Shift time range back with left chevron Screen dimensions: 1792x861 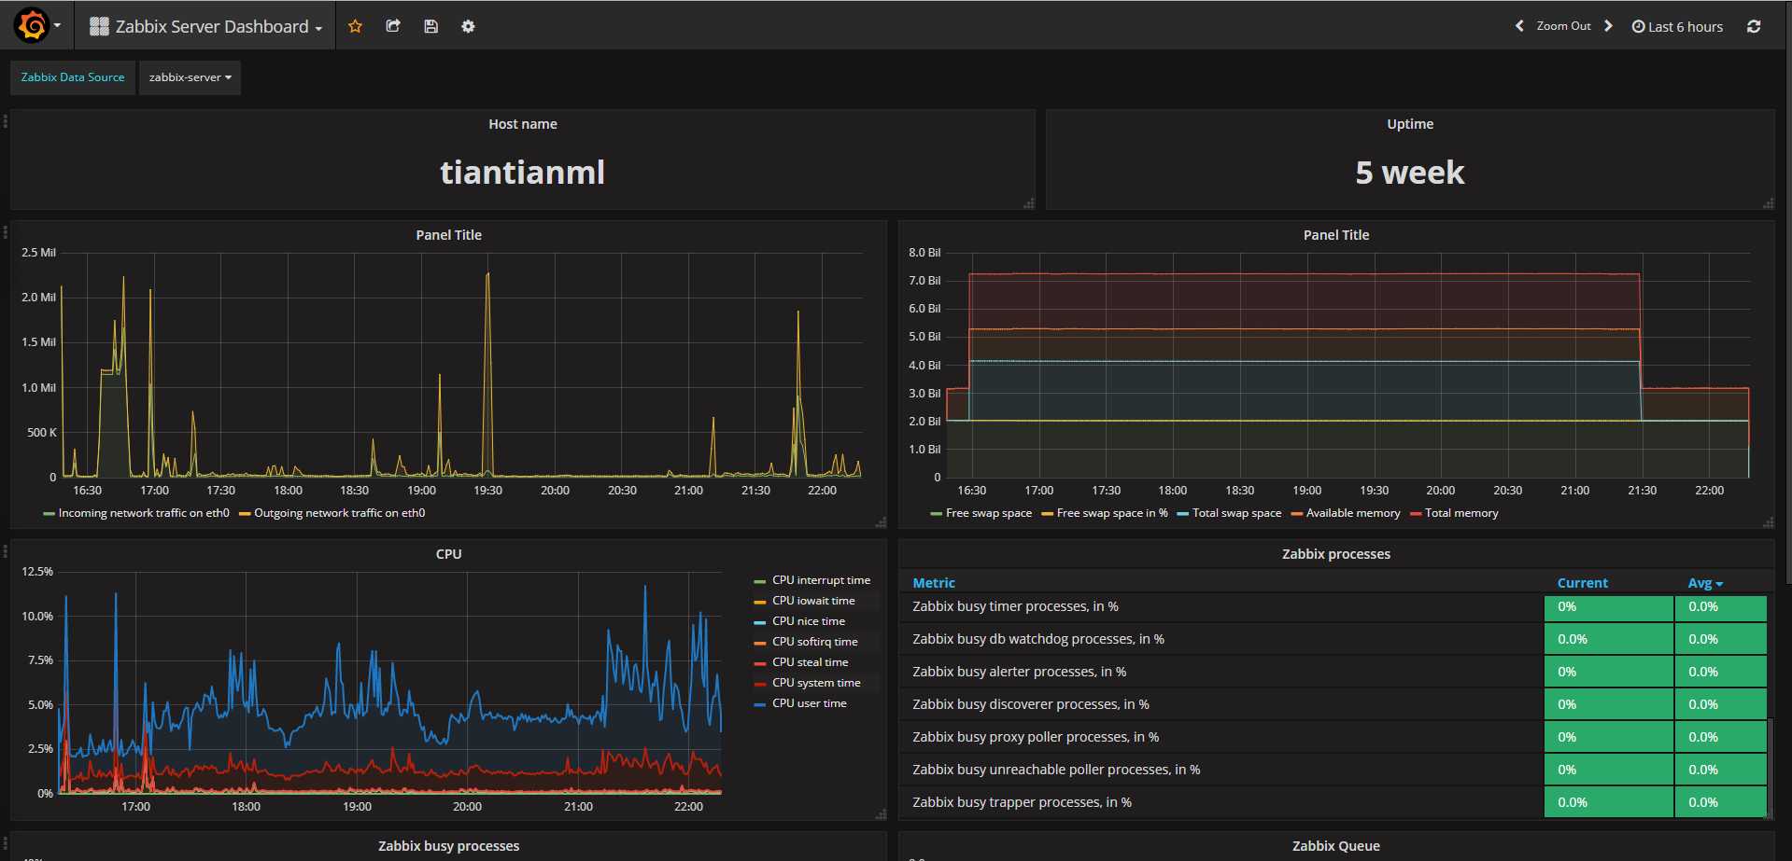[x=1519, y=26]
